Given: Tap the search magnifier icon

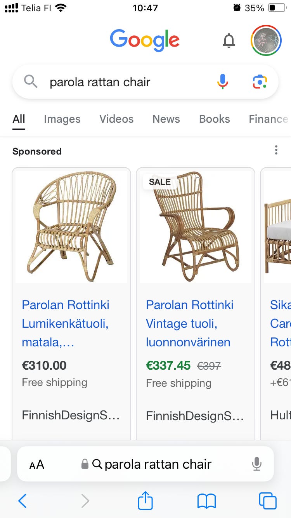Looking at the screenshot, I should click(31, 82).
